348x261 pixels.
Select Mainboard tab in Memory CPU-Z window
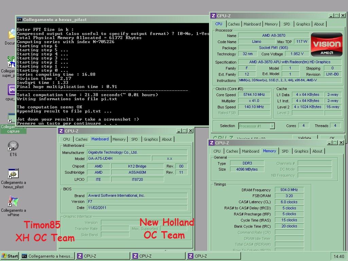point(250,151)
